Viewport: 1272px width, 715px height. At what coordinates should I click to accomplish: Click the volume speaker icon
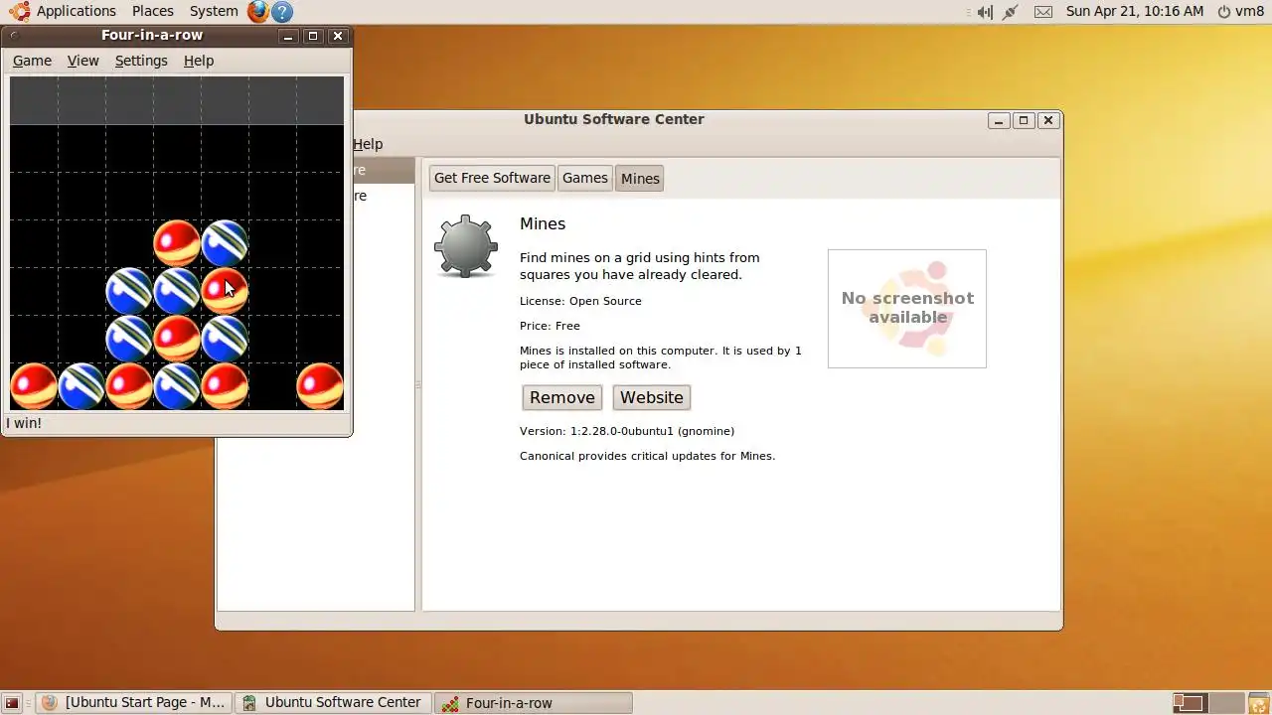coord(984,12)
